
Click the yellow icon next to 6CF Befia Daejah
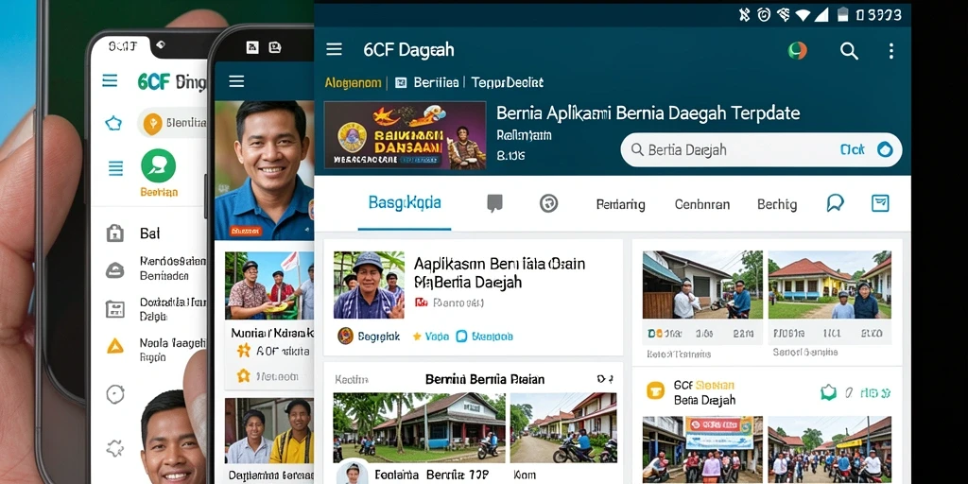click(655, 390)
